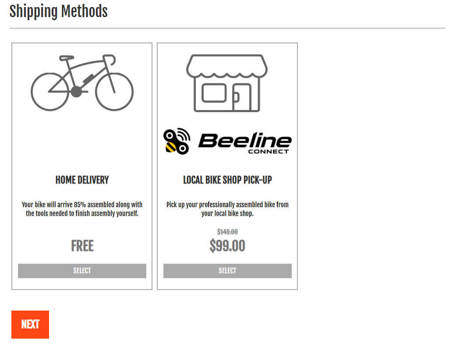Image resolution: width=449 pixels, height=343 pixels.
Task: Click the crossed-out $140.00 original price
Action: pos(227,232)
